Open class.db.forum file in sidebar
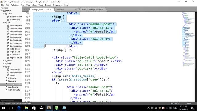This screenshot has height=111, width=197. point(16,17)
